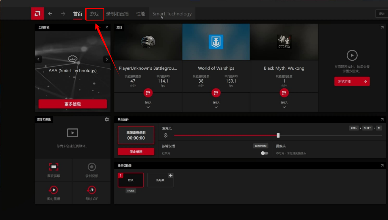Click World of Warships play time 38
388x220 pixels.
(201, 81)
